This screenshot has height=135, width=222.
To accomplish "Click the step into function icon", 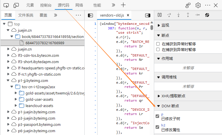I will click(x=179, y=15).
